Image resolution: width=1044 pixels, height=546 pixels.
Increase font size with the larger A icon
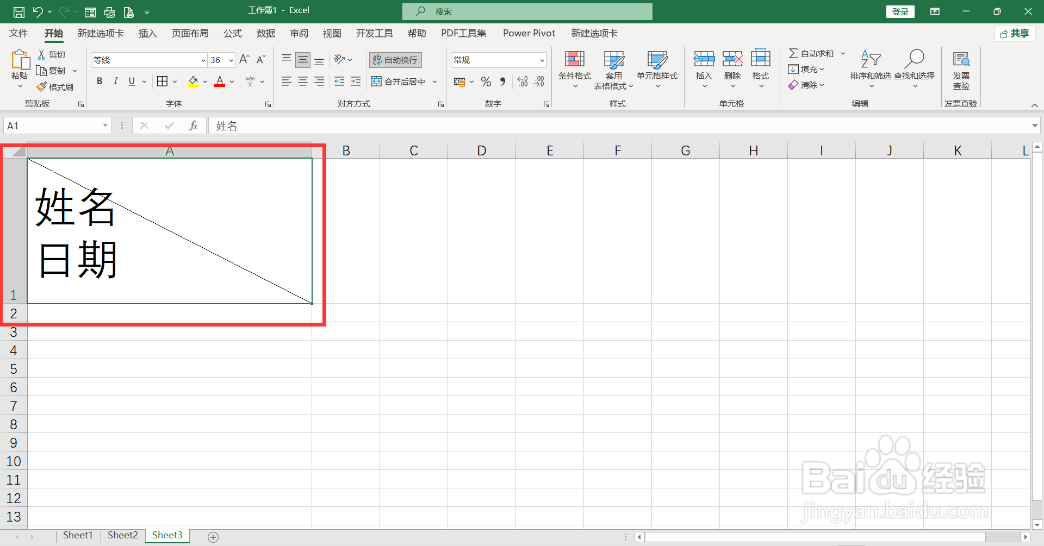click(245, 59)
